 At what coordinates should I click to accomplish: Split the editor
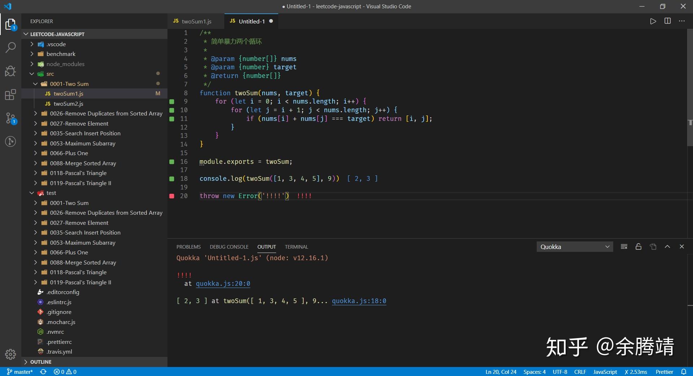point(667,21)
